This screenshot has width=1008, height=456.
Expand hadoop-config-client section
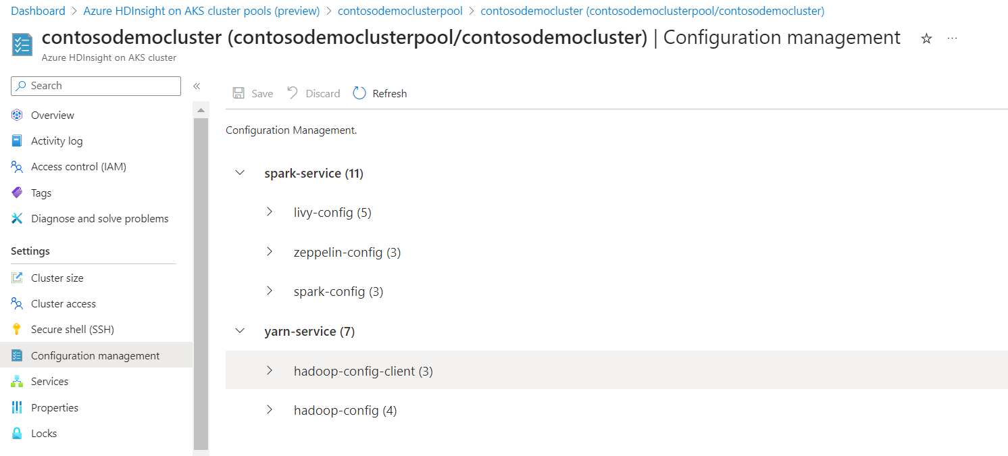[x=269, y=370]
